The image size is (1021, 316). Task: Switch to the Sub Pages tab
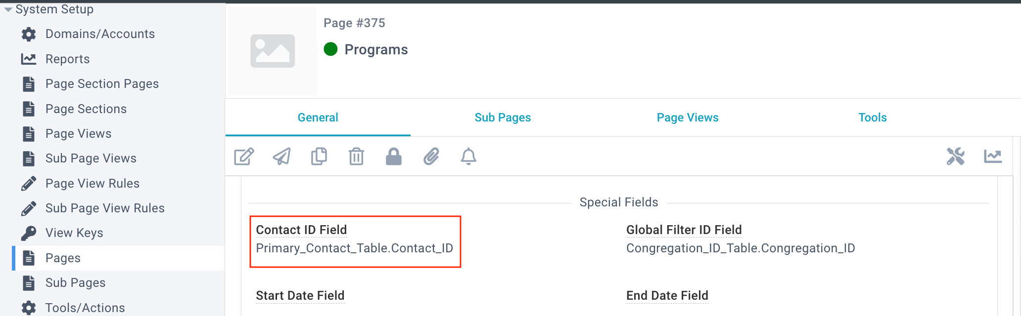[x=503, y=118]
